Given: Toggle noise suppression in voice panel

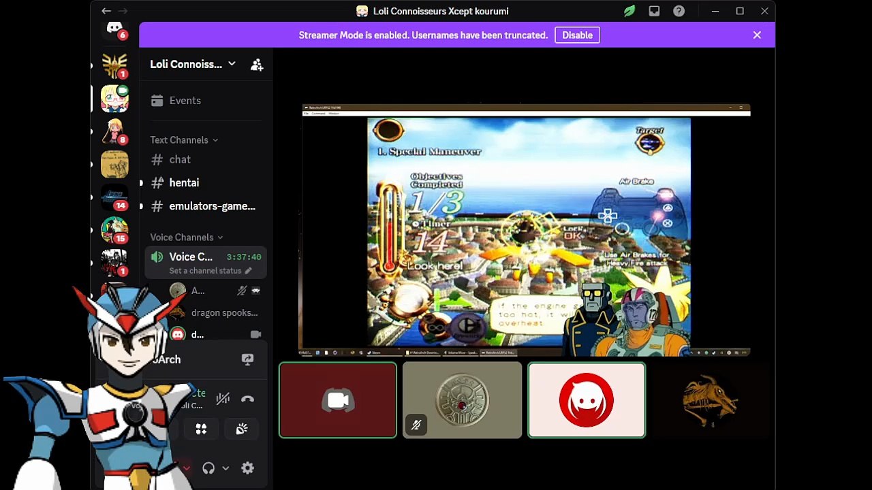Looking at the screenshot, I should coord(223,399).
